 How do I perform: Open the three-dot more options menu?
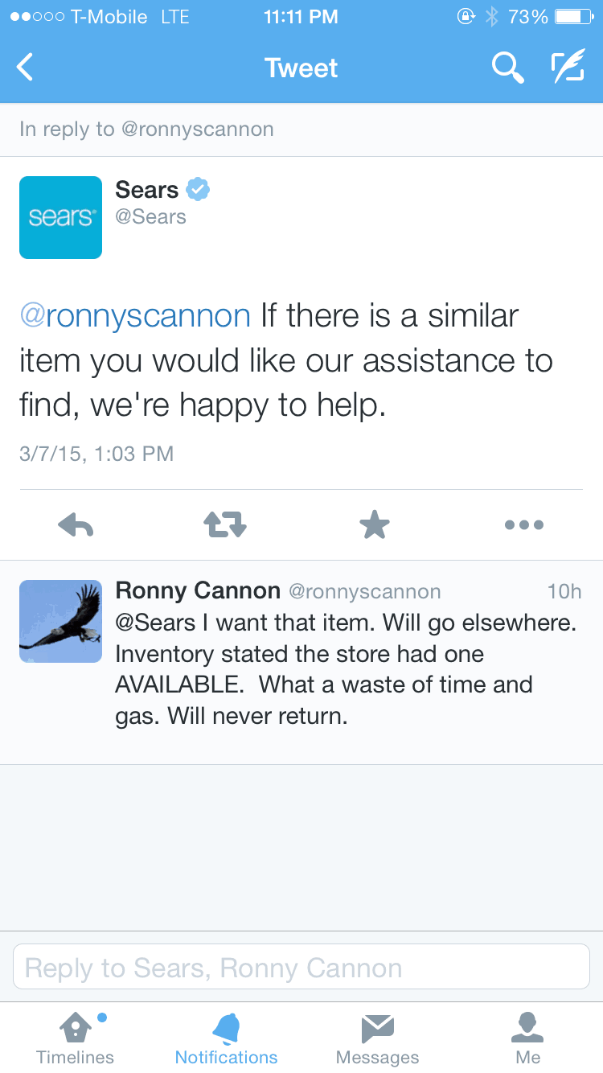524,525
